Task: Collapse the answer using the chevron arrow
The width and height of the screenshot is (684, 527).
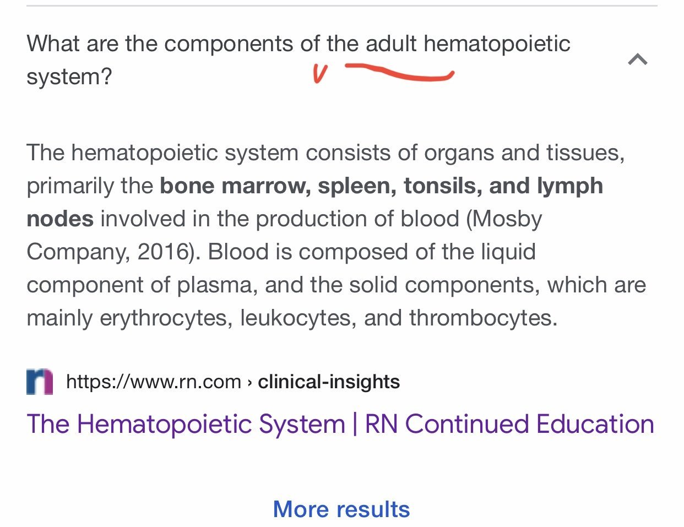Action: pyautogui.click(x=637, y=59)
